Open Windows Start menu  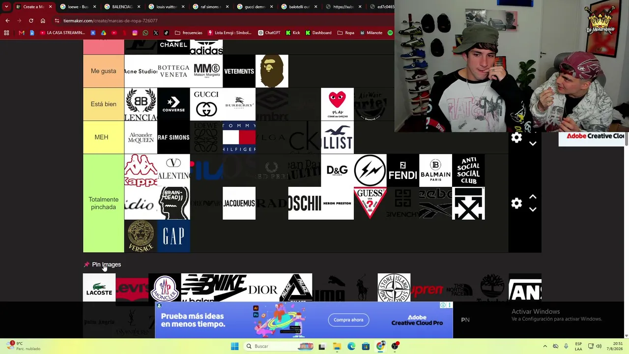tap(234, 346)
